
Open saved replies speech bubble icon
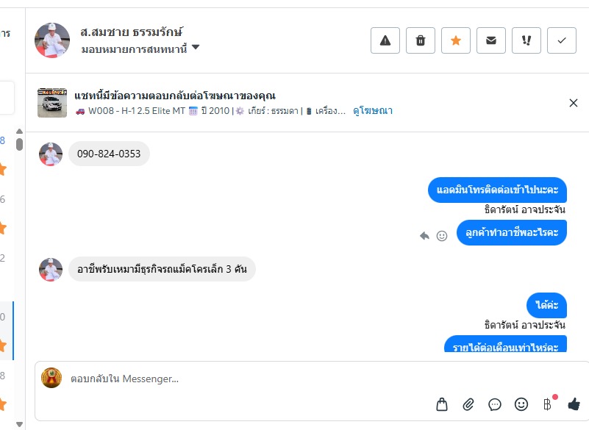point(495,404)
